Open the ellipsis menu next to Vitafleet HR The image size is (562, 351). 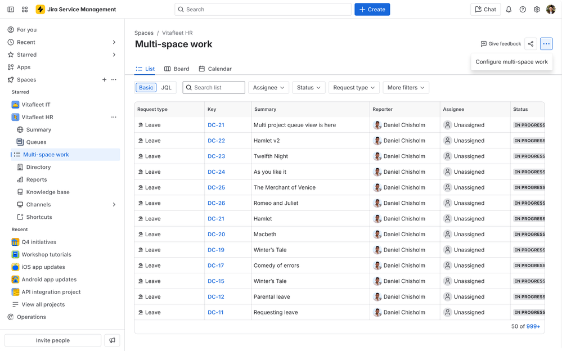click(114, 117)
